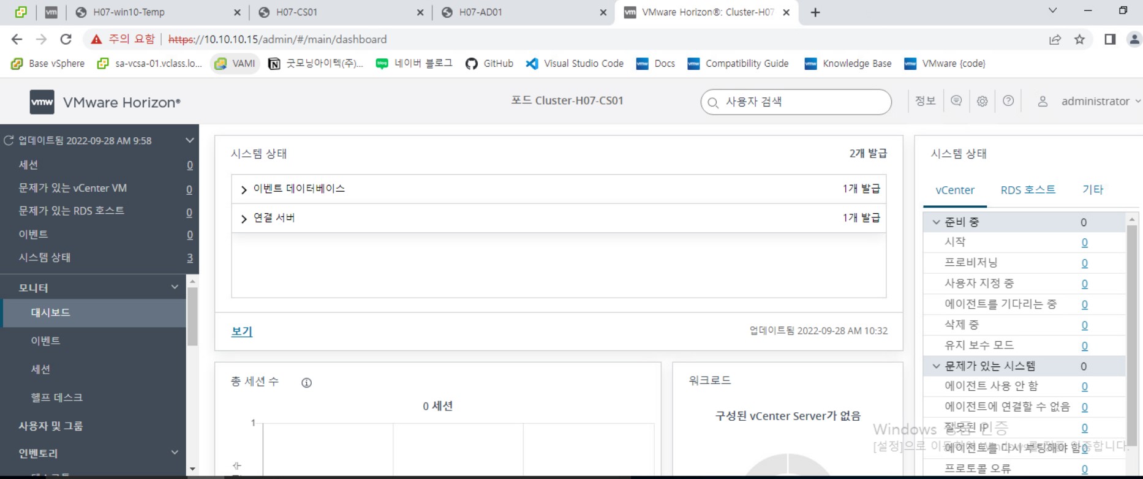
Task: Switch to the RDS 호스트 tab
Action: 1028,190
